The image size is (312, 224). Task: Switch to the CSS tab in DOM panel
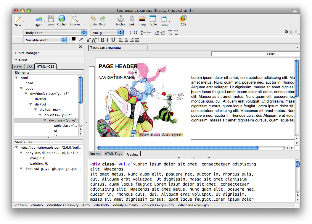click(x=29, y=67)
